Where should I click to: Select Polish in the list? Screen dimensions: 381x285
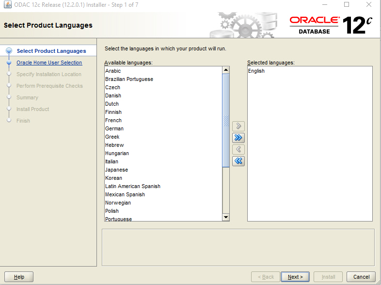click(163, 211)
